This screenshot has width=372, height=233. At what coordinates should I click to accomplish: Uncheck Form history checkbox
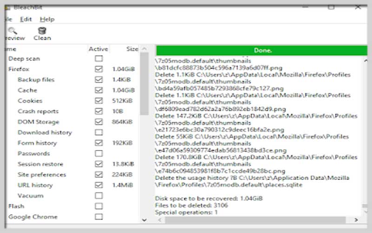coord(99,143)
